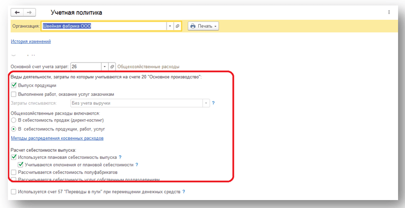Open the account 26 details icon
The width and height of the screenshot is (405, 208).
[112, 67]
